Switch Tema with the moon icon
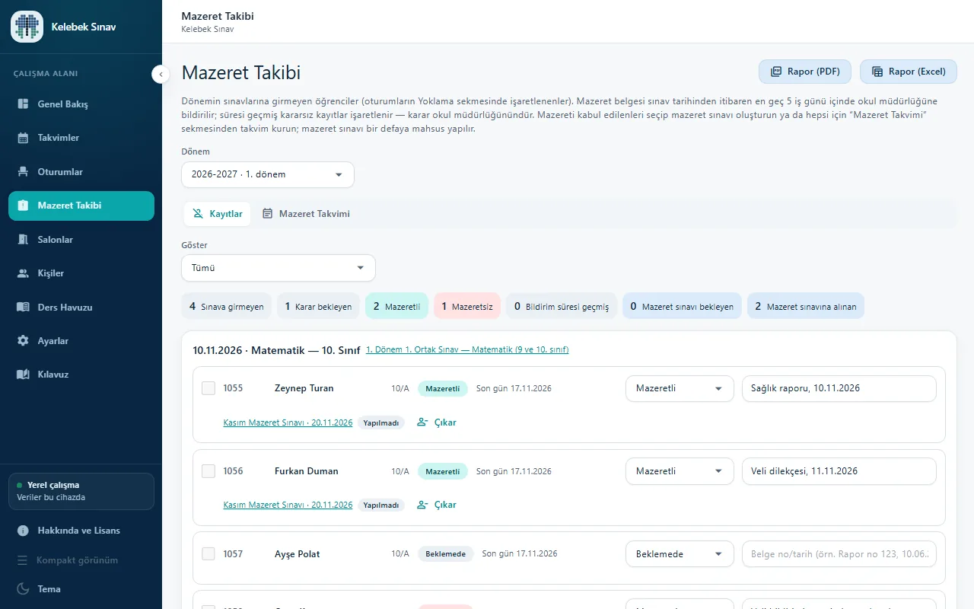 (x=23, y=589)
